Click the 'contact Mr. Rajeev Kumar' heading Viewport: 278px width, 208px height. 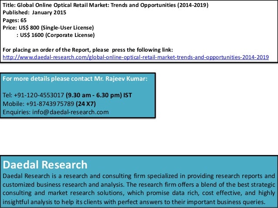click(75, 79)
